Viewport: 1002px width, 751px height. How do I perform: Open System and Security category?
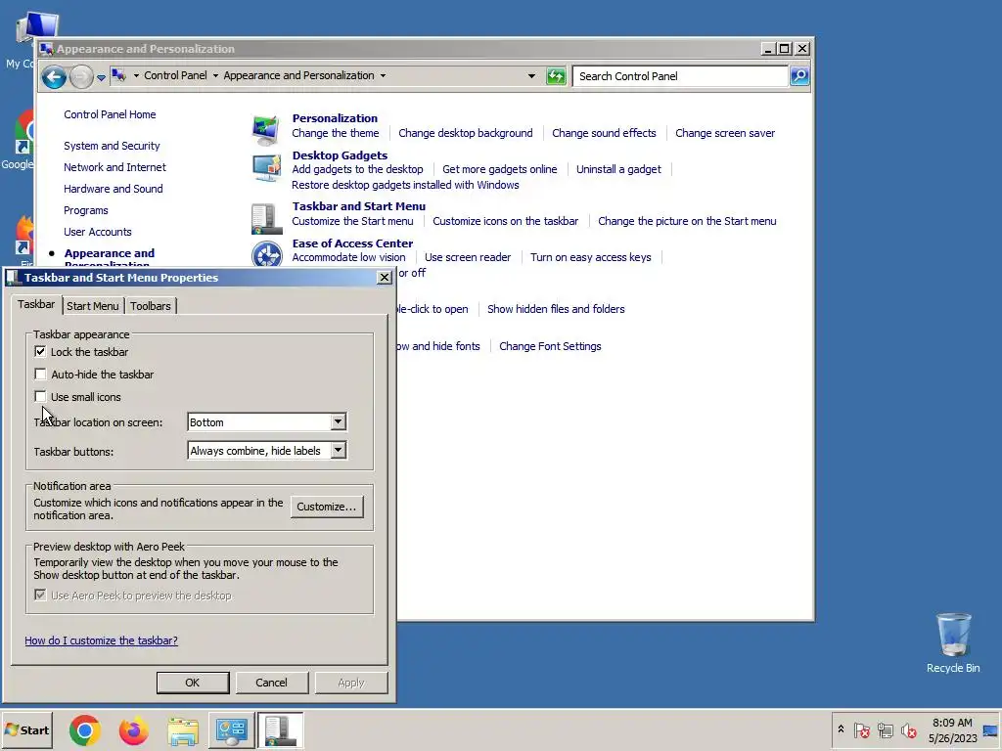click(112, 146)
